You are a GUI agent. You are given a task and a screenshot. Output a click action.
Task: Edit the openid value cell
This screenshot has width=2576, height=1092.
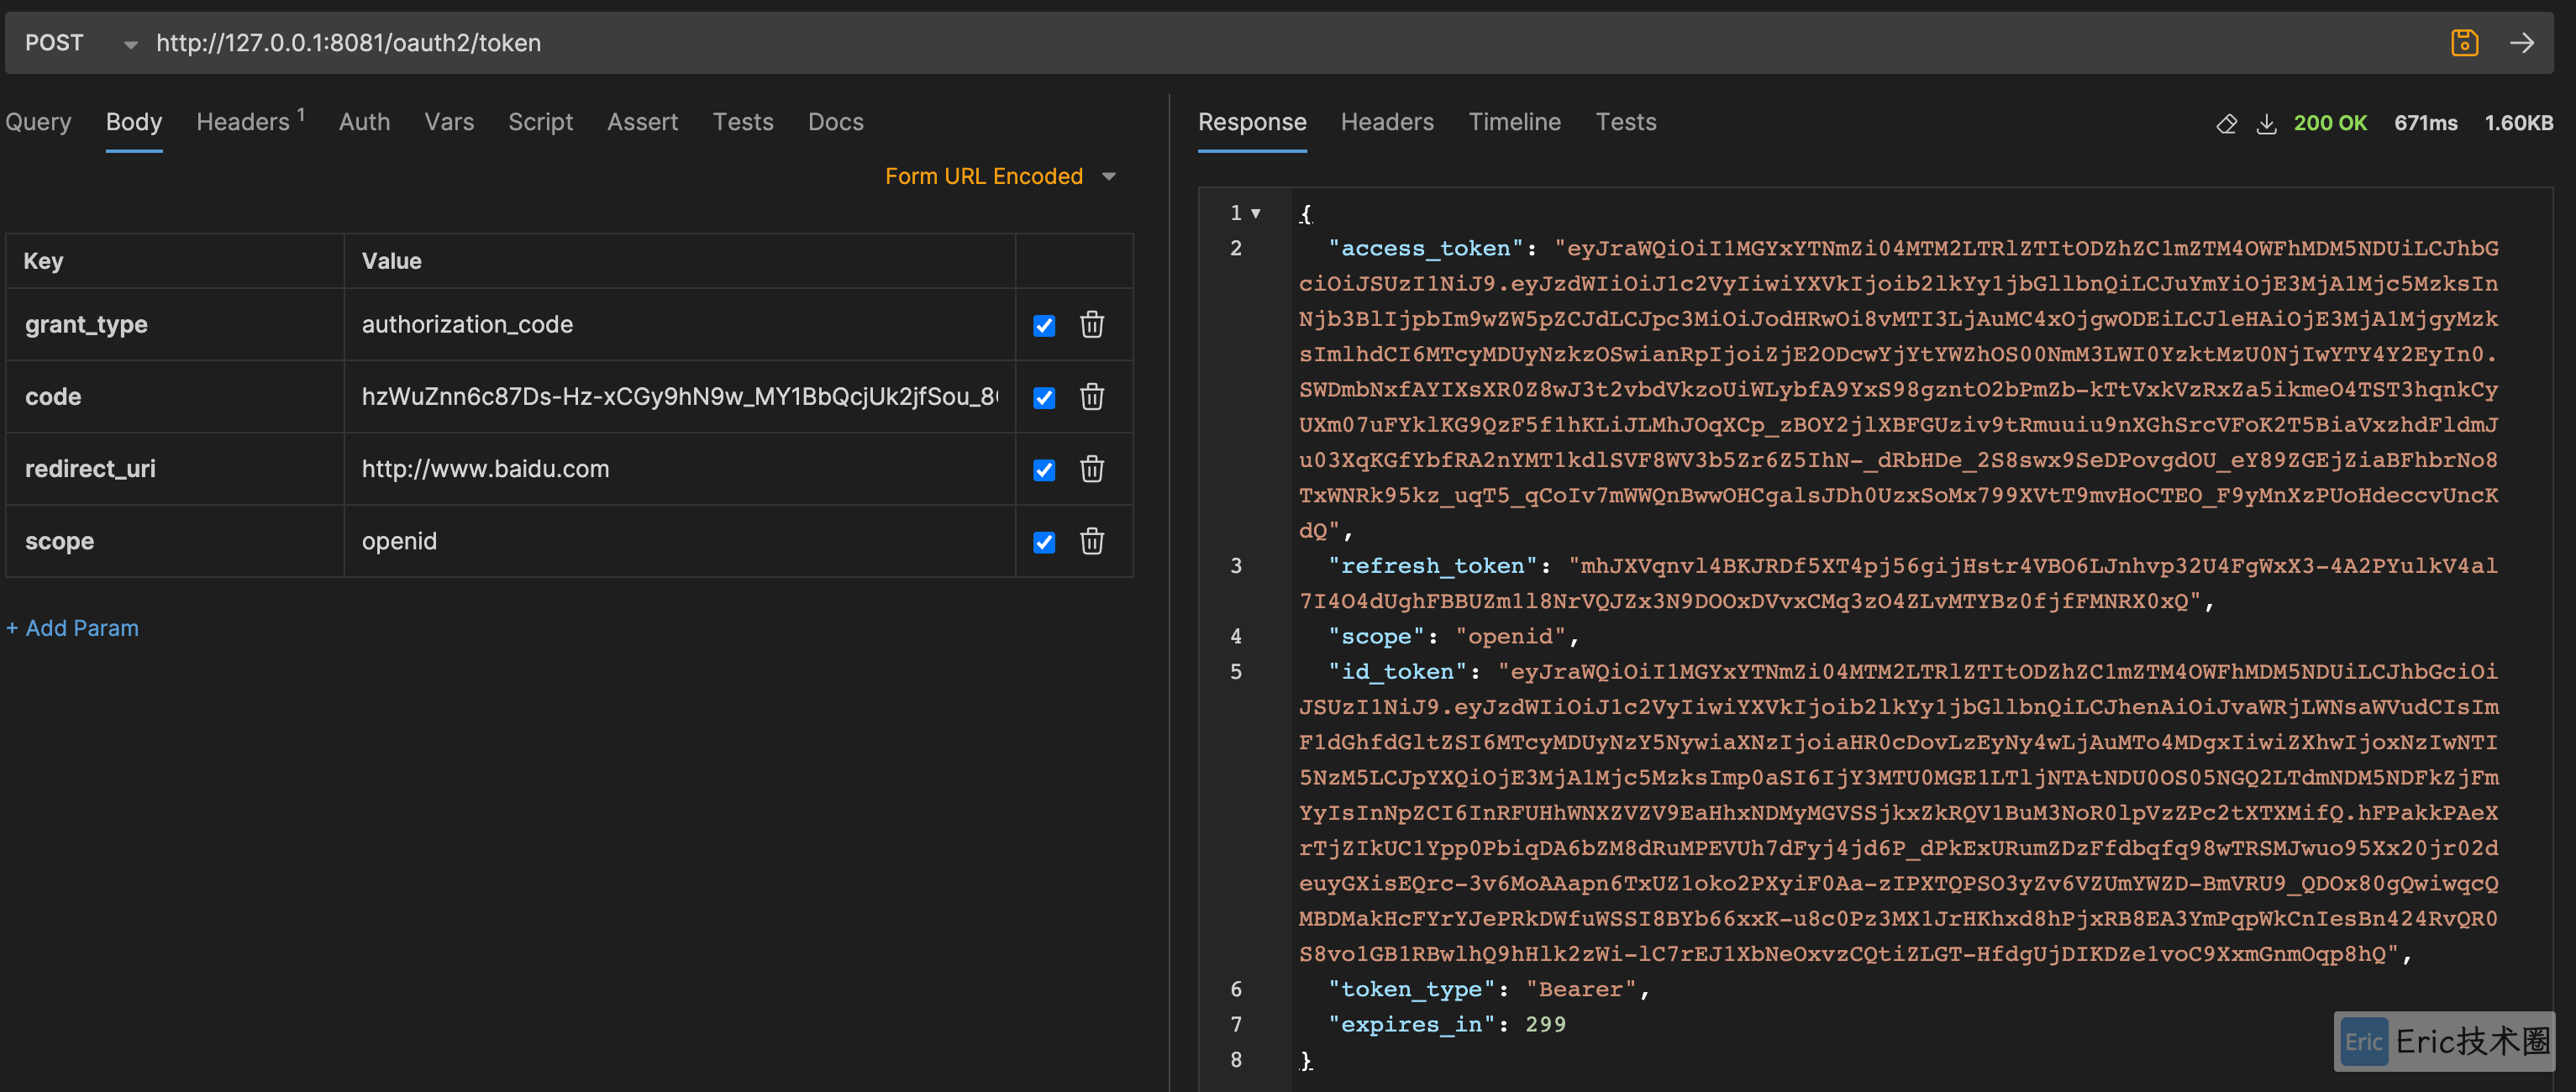tap(680, 540)
